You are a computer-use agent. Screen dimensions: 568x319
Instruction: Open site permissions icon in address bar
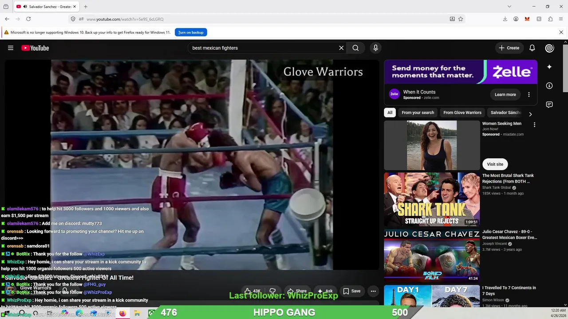(81, 19)
